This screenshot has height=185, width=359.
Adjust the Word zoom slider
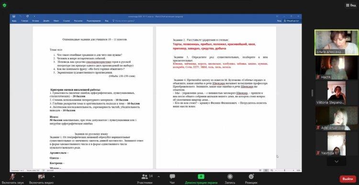[x=285, y=170]
